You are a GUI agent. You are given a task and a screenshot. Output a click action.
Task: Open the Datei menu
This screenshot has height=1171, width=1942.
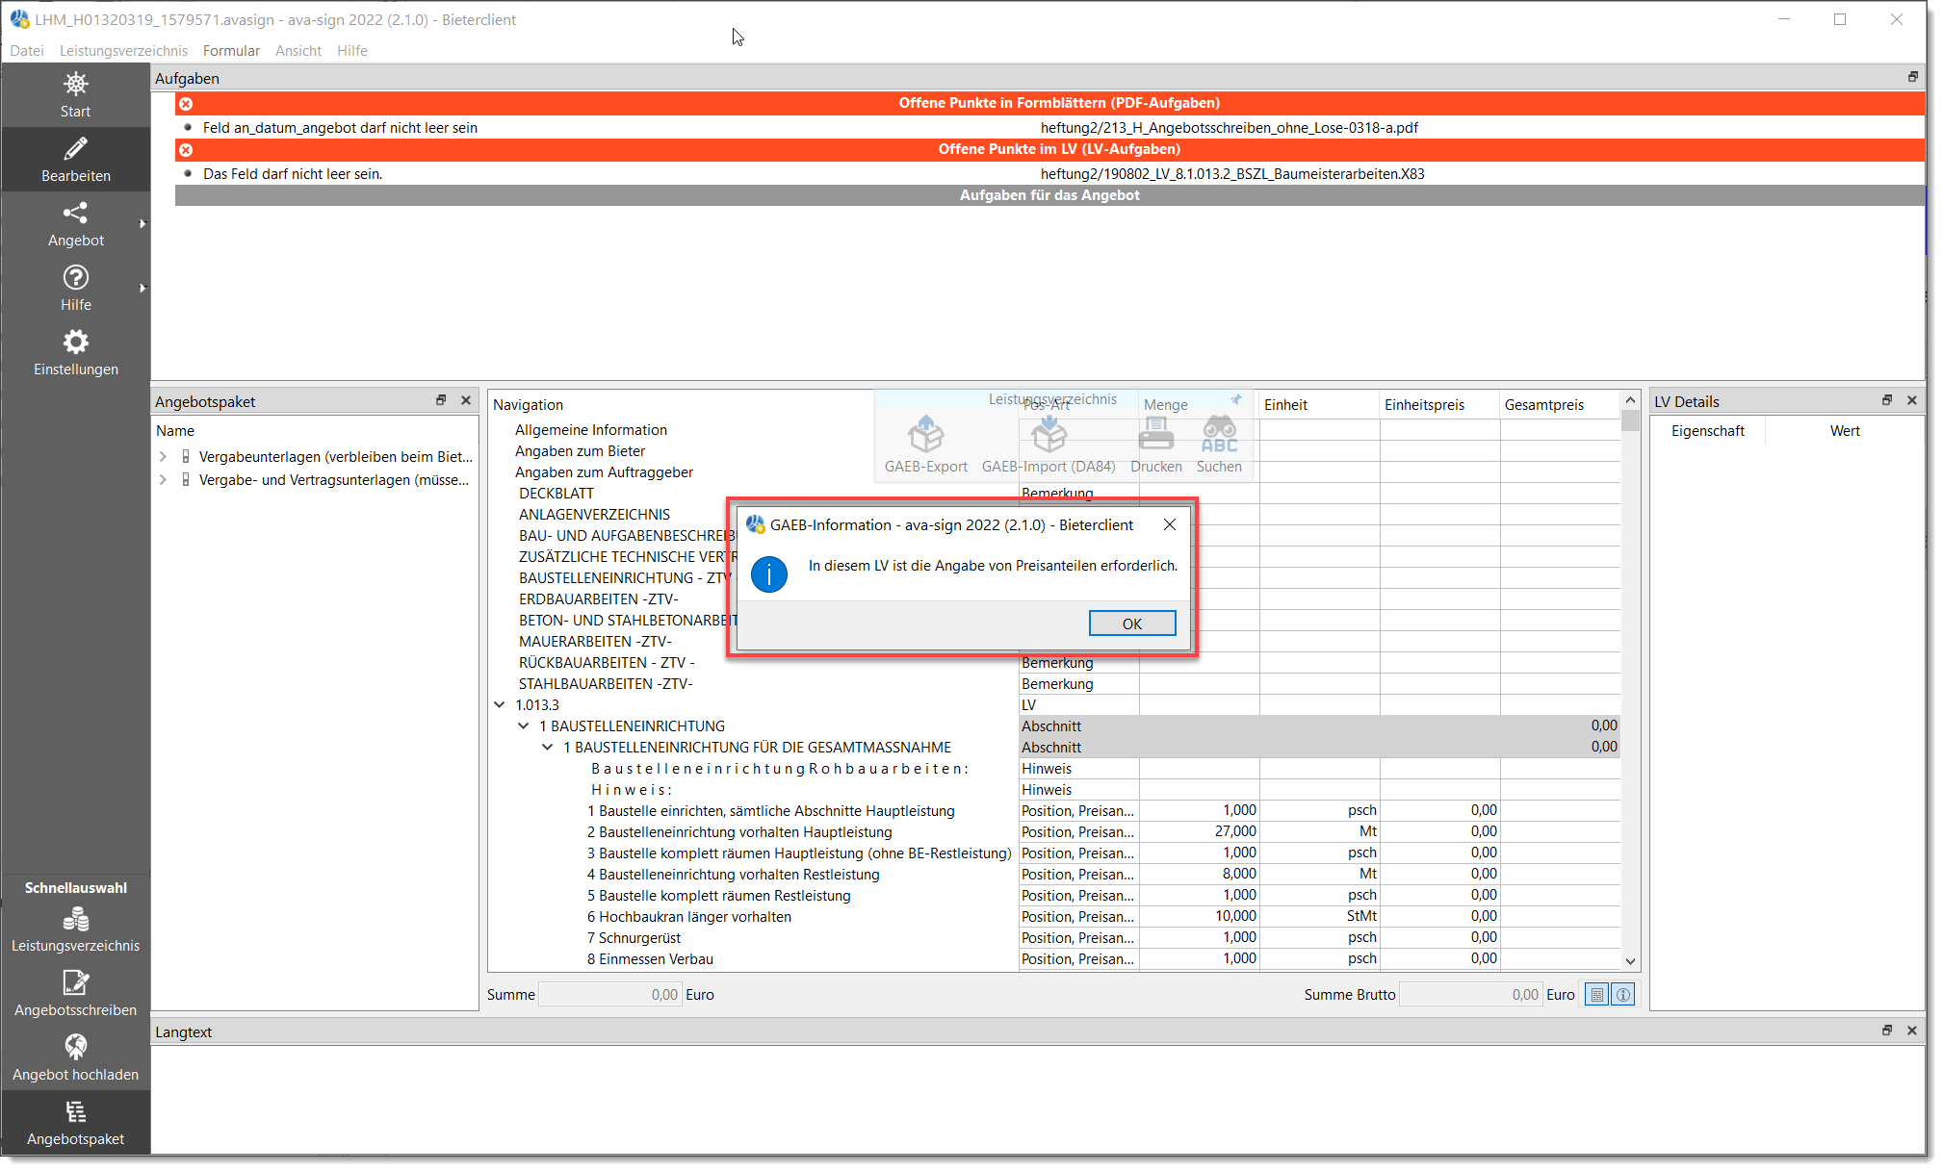point(27,50)
